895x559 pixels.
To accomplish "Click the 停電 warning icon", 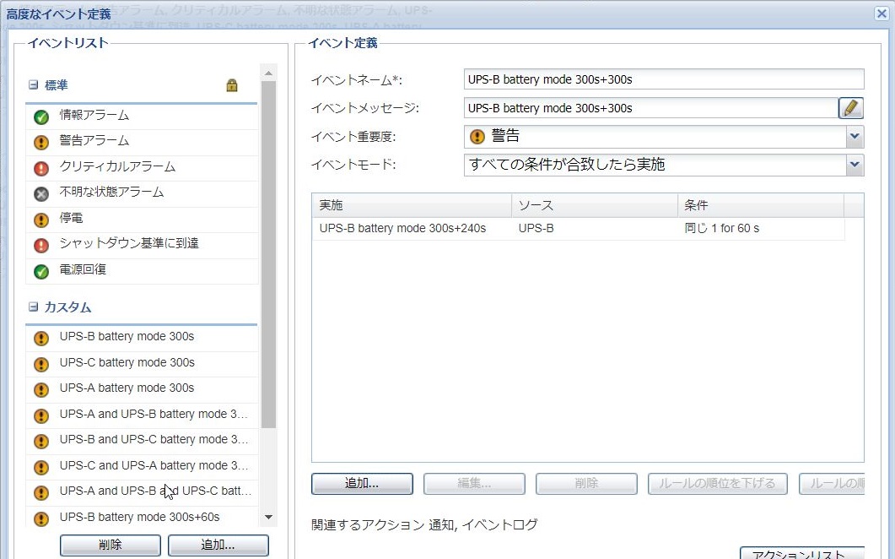I will [40, 220].
